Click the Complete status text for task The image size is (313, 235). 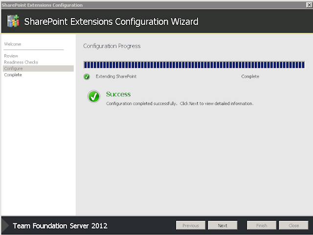coord(250,76)
